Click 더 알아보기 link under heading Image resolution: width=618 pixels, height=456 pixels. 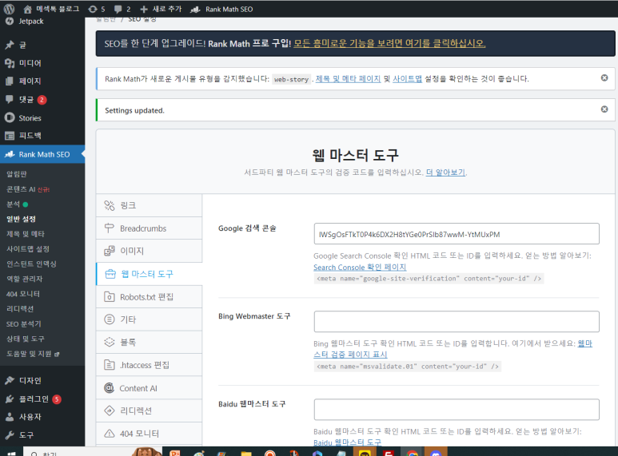click(x=445, y=172)
